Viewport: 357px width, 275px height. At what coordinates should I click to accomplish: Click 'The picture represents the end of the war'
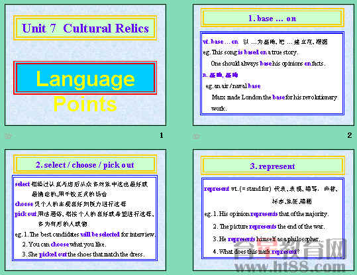269,226
